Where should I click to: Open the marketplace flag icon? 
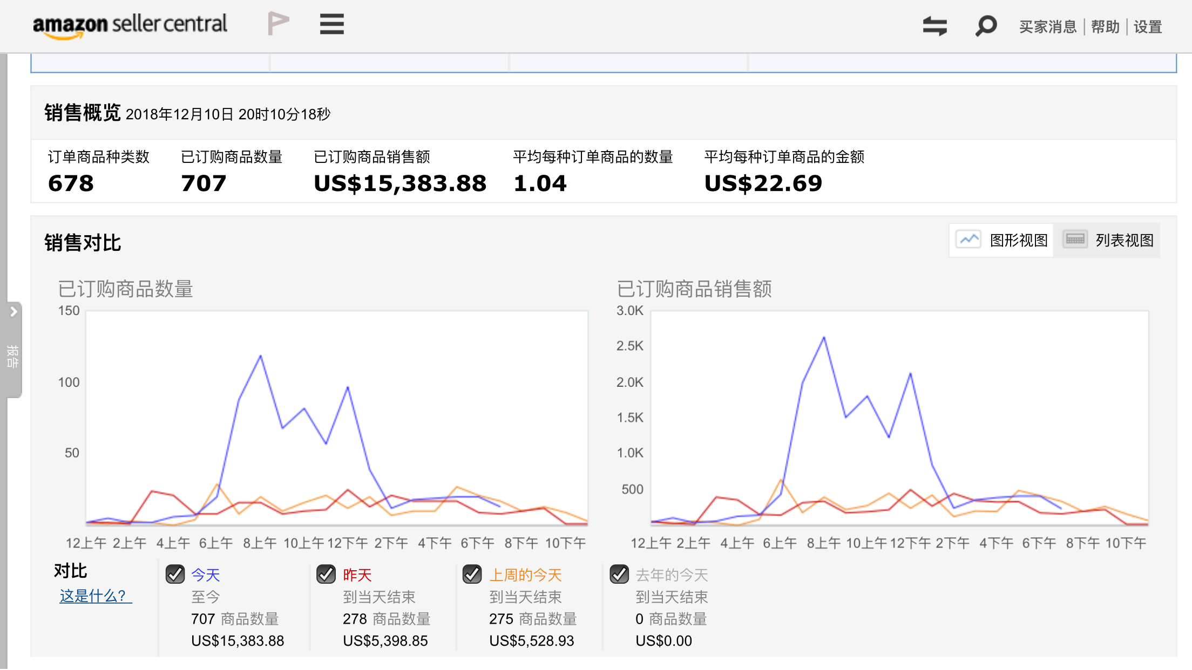click(x=278, y=24)
